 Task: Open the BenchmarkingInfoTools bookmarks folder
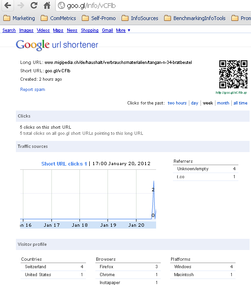(x=195, y=18)
